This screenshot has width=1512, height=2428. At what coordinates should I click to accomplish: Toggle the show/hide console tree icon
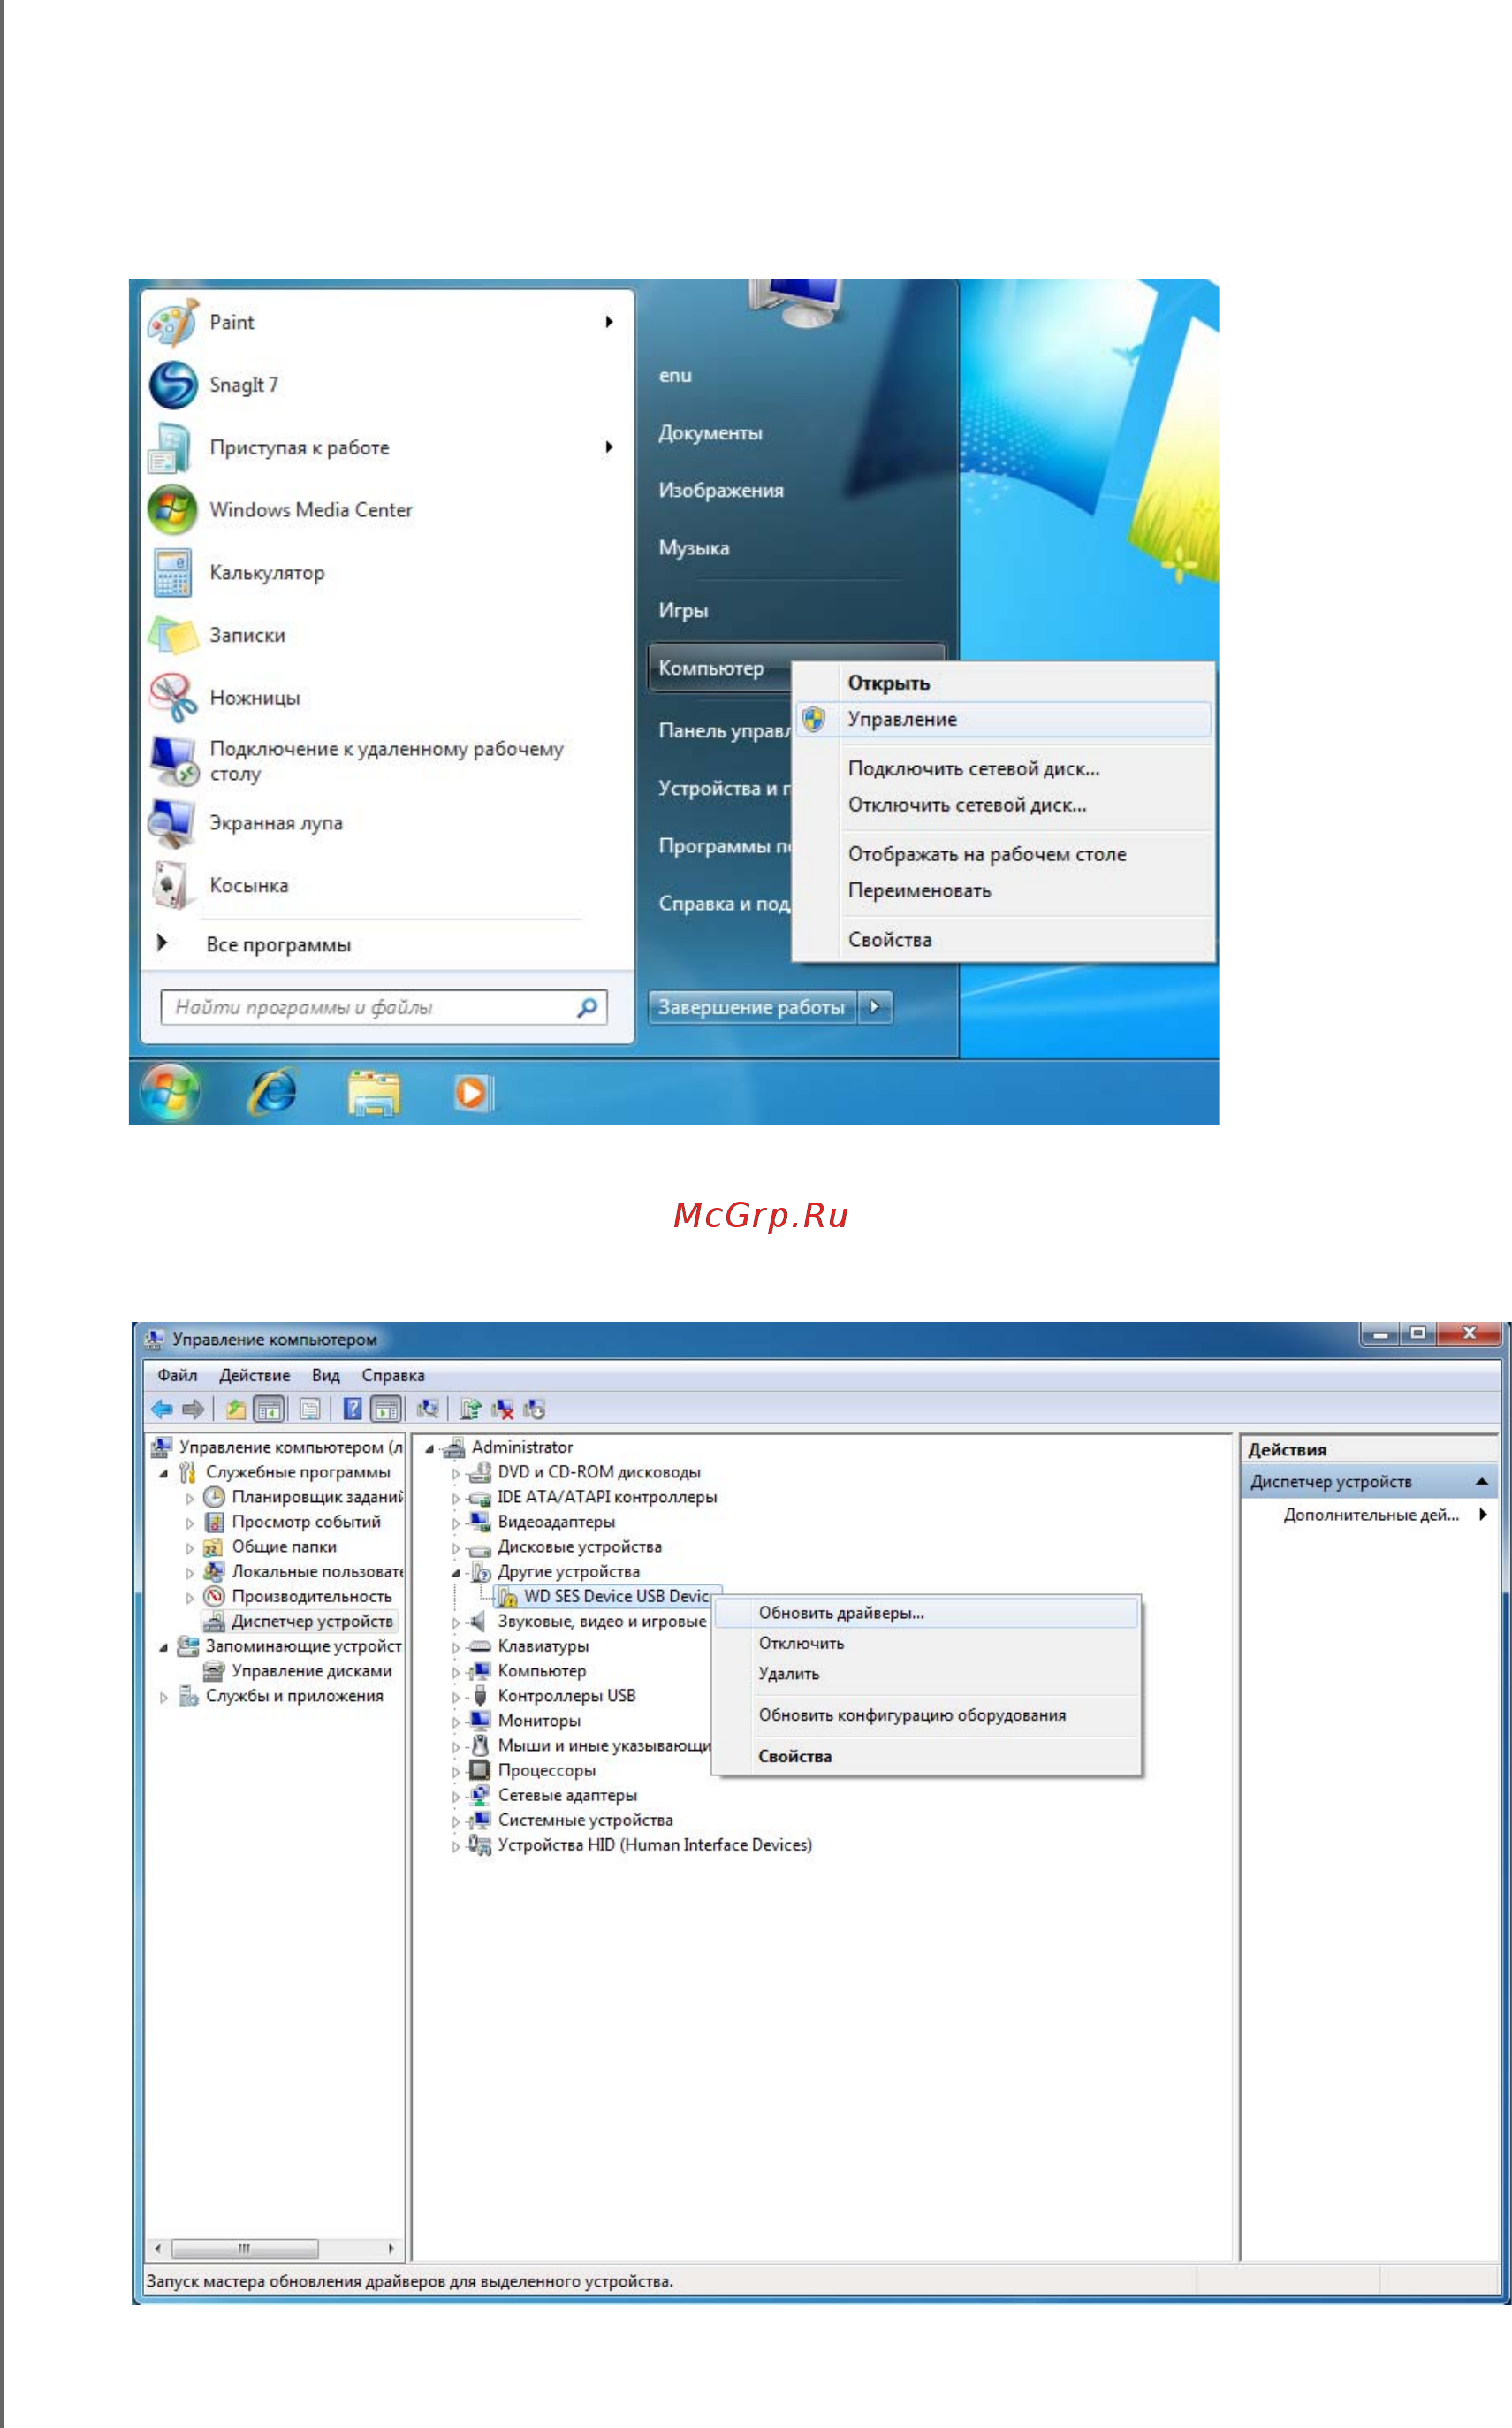click(x=268, y=1409)
